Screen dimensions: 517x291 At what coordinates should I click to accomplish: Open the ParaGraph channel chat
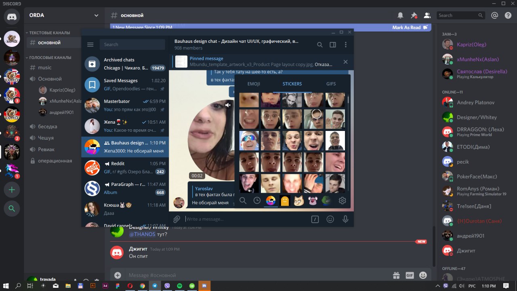tap(125, 188)
